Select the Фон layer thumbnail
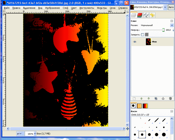The height and width of the screenshot is (140, 175). [148, 42]
